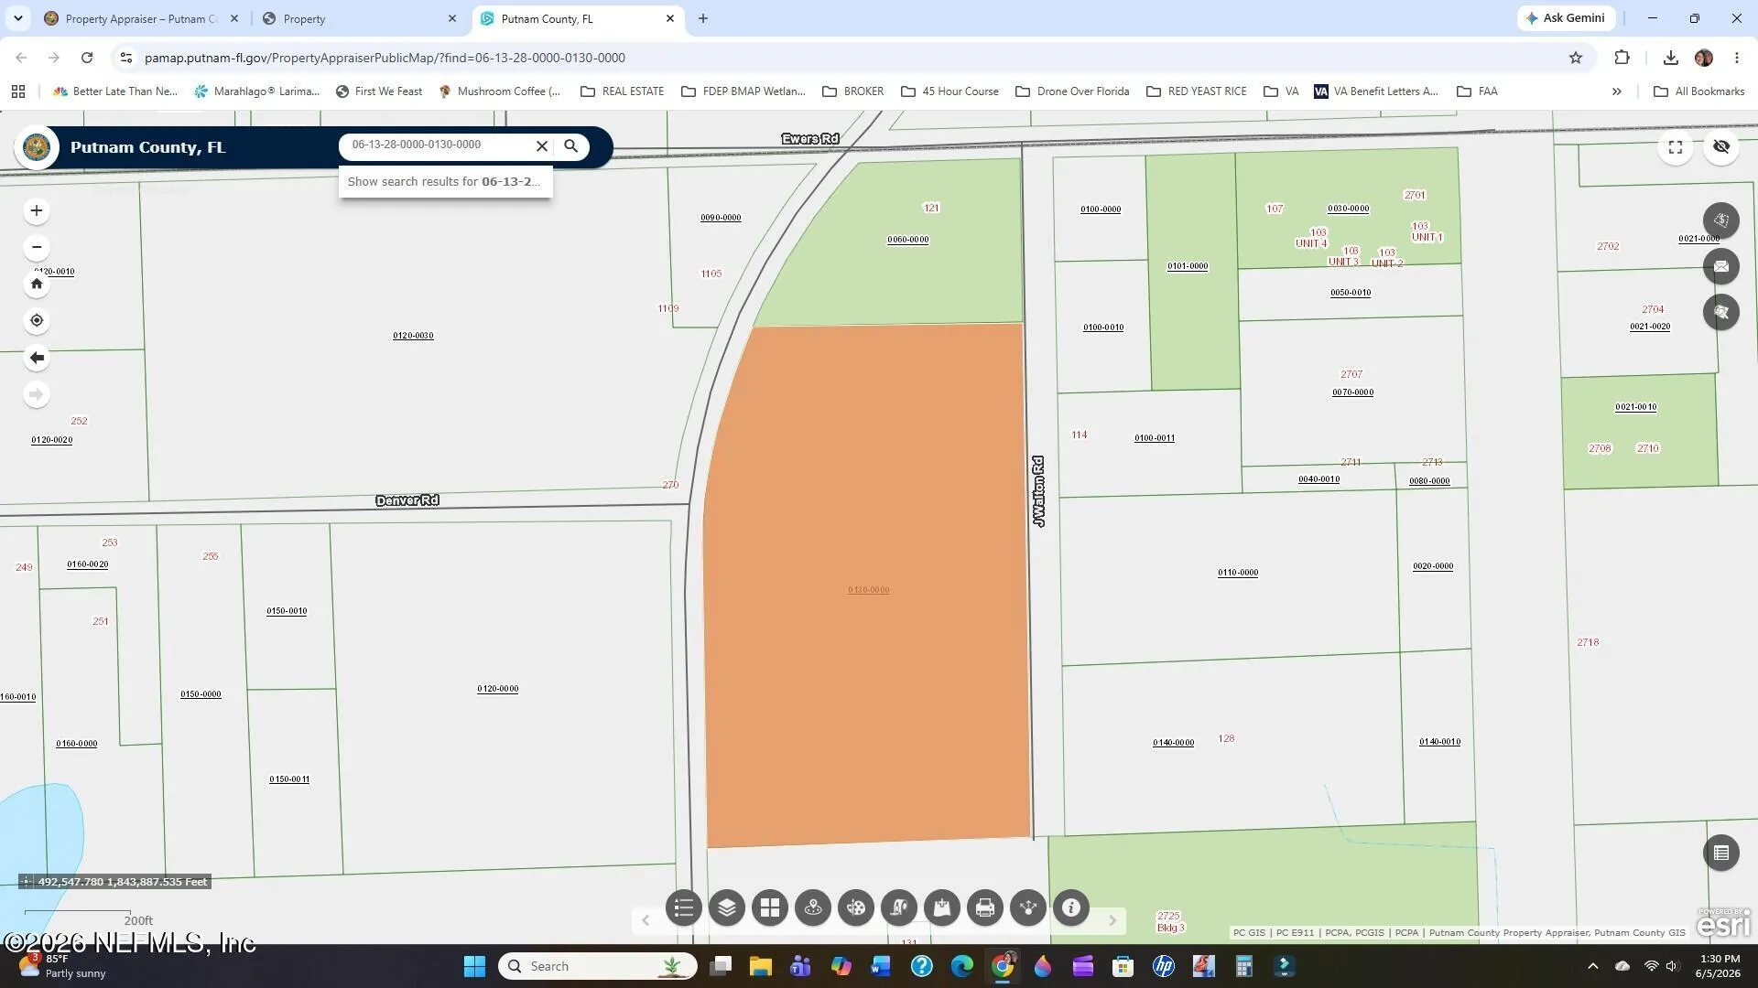Open the info about widget
Image resolution: width=1758 pixels, height=988 pixels.
(x=1071, y=907)
